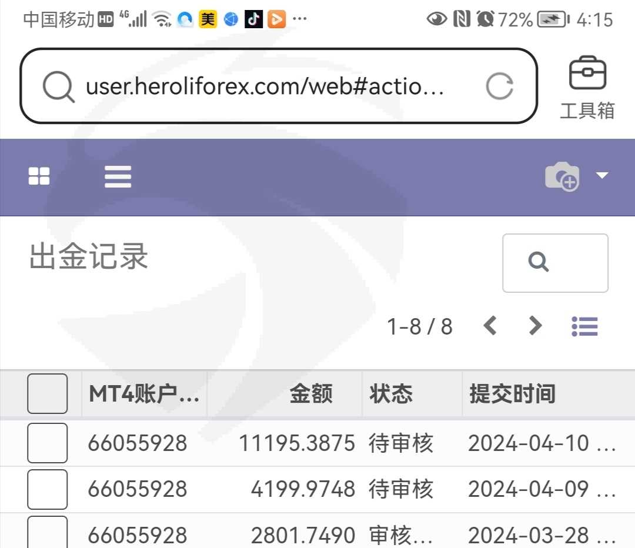Select the row with amount 2801.7490
The image size is (635, 548).
48,532
